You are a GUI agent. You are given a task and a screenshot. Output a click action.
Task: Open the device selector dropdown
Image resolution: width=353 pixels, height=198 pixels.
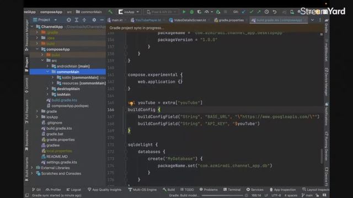click(x=161, y=12)
